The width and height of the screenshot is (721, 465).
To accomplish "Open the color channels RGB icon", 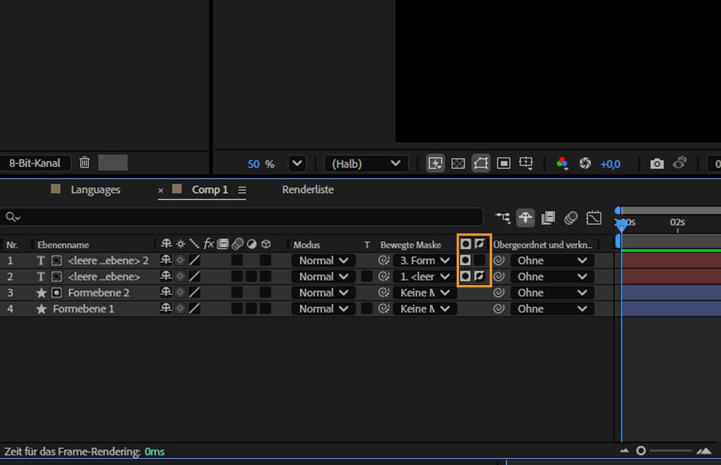I will click(562, 163).
